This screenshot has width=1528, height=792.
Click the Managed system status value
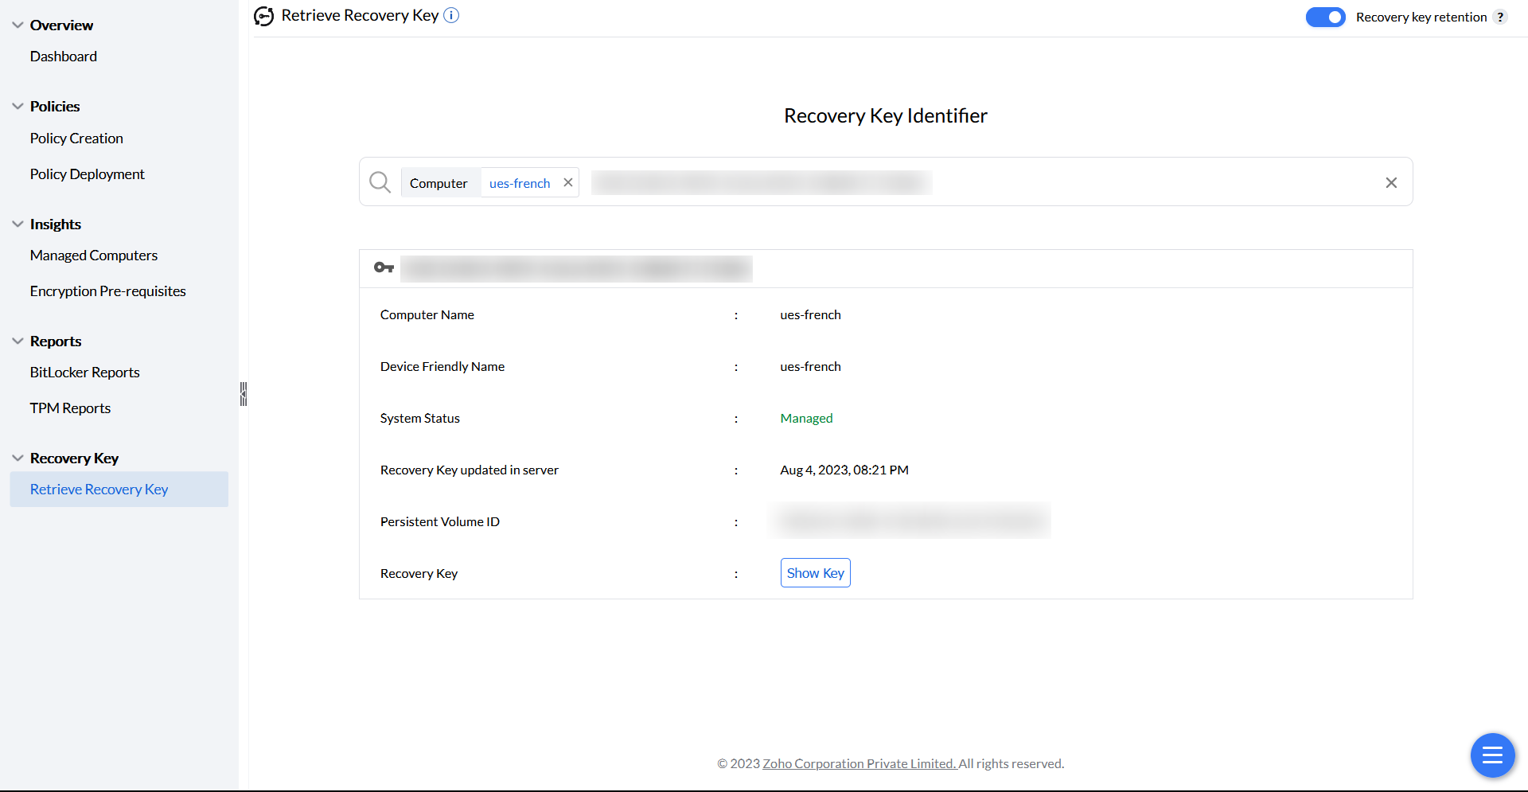click(x=806, y=419)
